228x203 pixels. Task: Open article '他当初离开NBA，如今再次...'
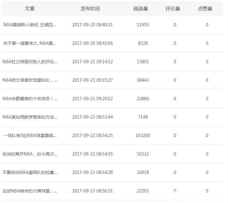(x=30, y=154)
